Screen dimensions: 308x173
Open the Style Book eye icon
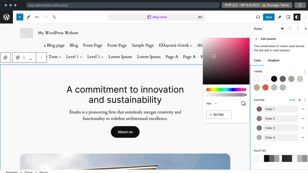click(282, 29)
